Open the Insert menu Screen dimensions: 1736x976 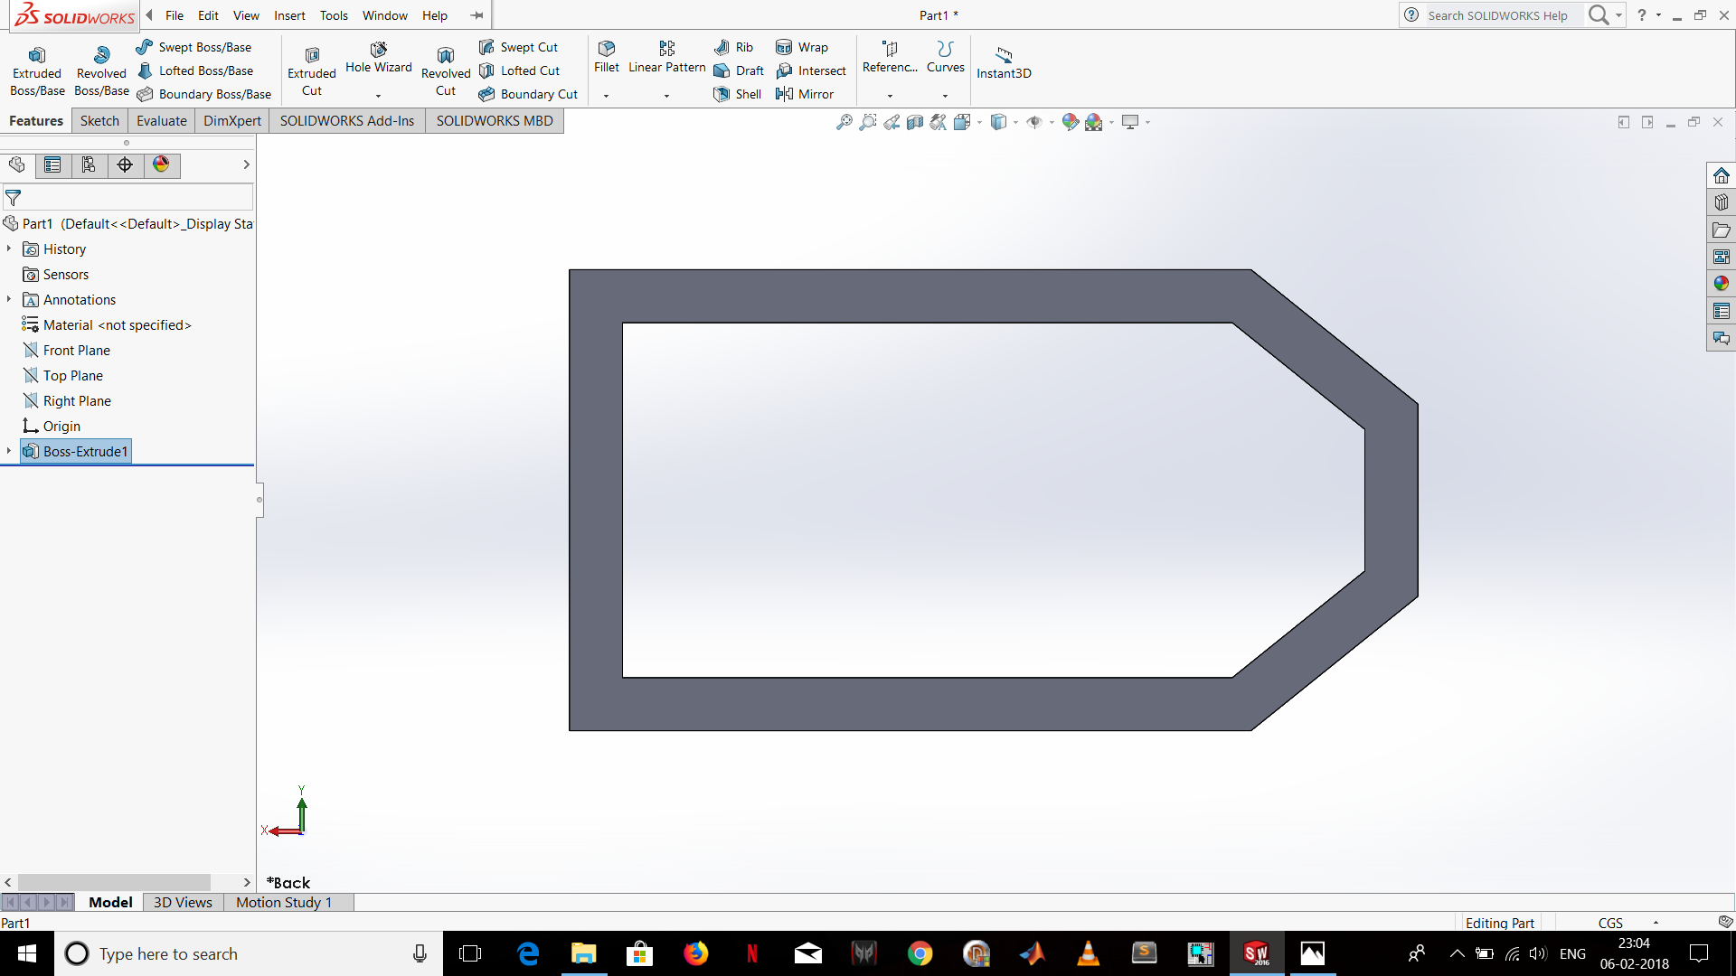pos(289,15)
